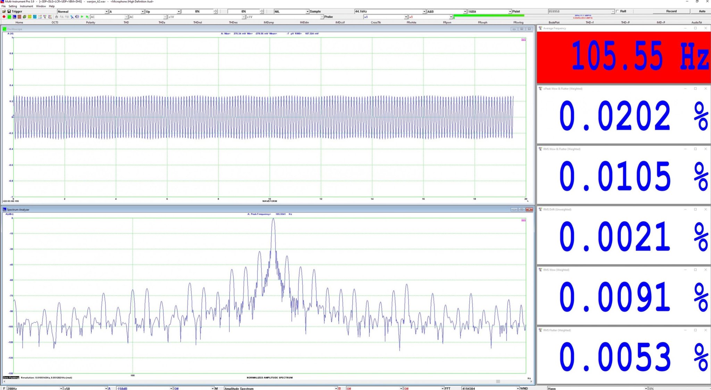This screenshot has width=711, height=390.
Task: Open the Signal Generator icon
Action: [x=24, y=17]
